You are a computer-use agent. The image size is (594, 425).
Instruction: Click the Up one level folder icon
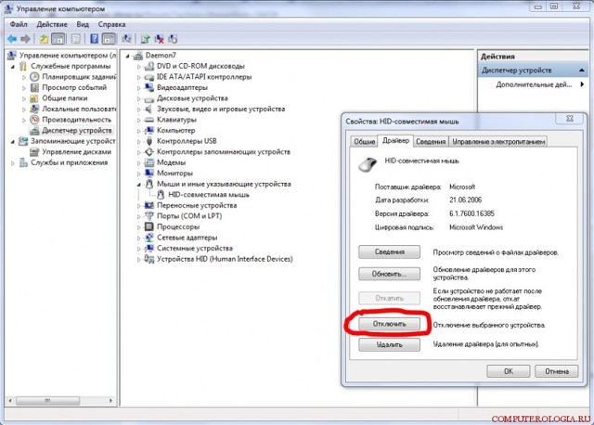click(x=44, y=39)
